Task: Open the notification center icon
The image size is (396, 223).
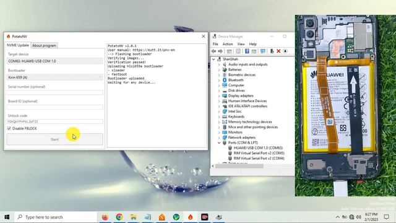Action: (x=386, y=217)
